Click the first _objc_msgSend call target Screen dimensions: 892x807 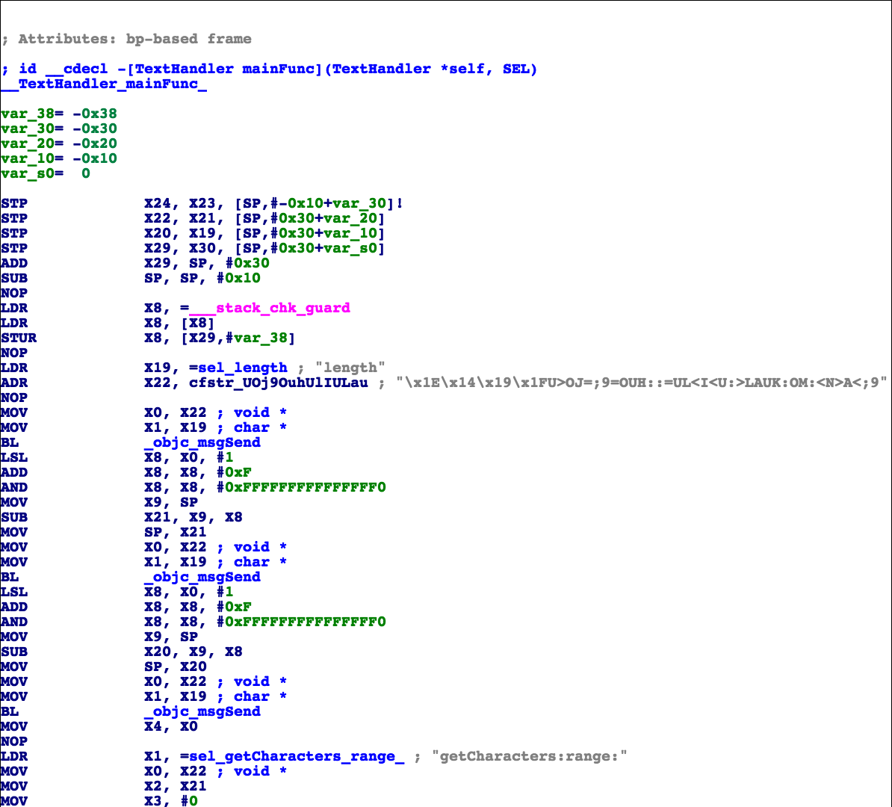202,442
